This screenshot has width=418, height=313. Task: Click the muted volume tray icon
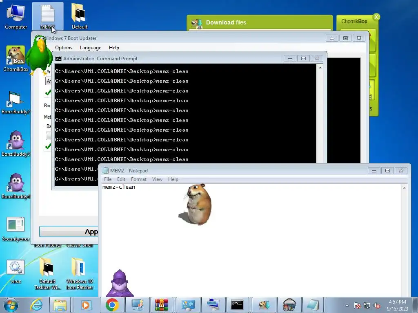pos(377,306)
